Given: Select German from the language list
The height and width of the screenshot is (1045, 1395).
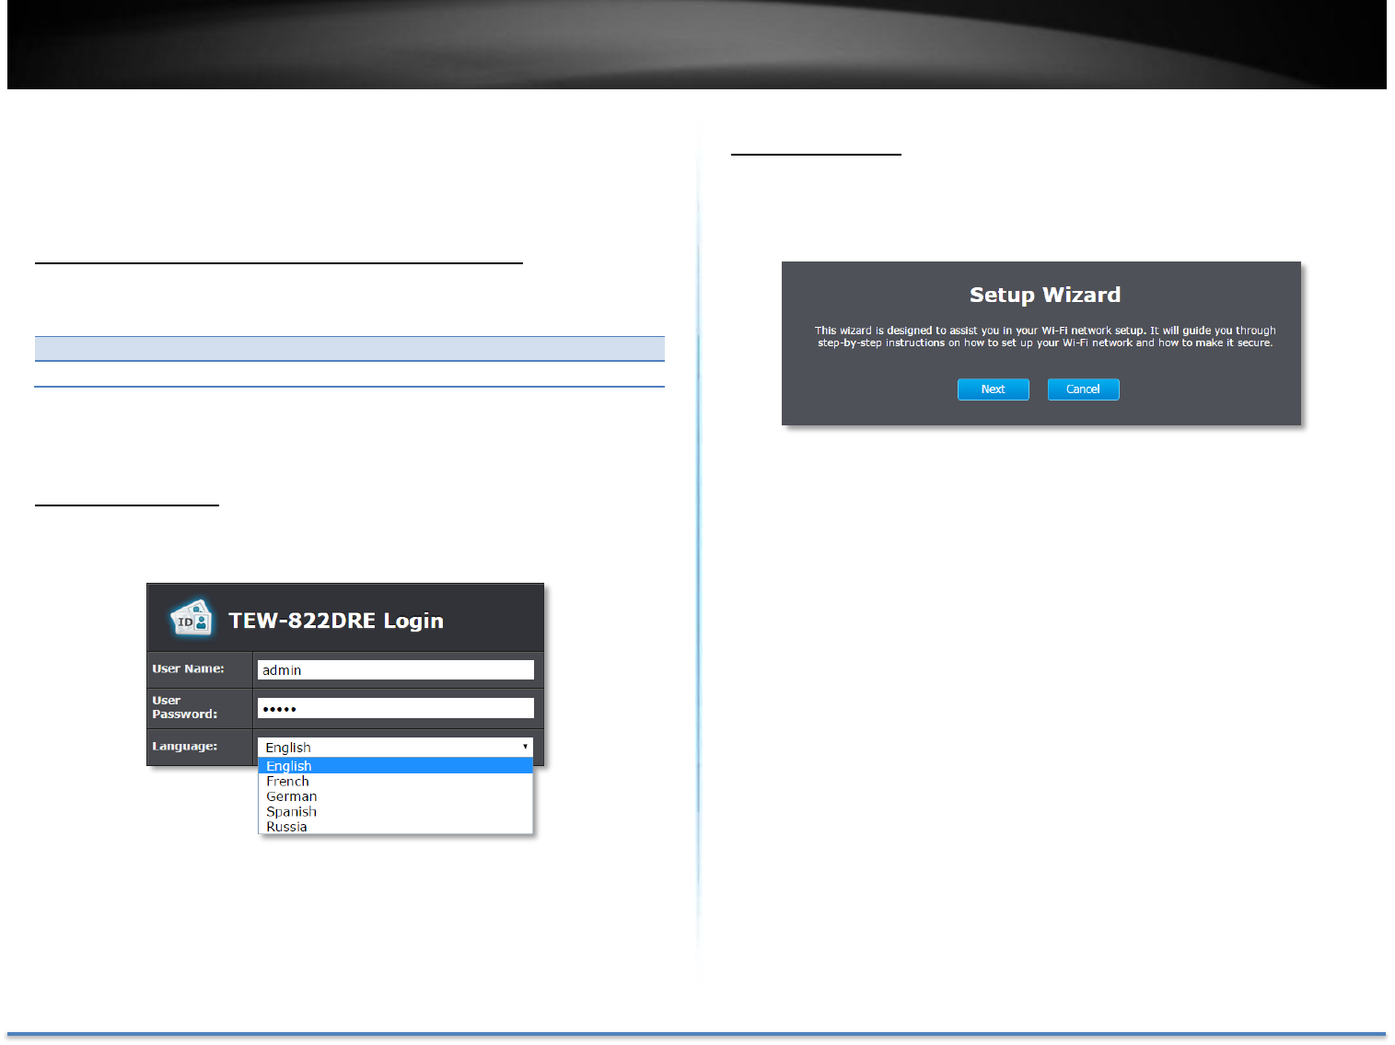Looking at the screenshot, I should click(395, 796).
